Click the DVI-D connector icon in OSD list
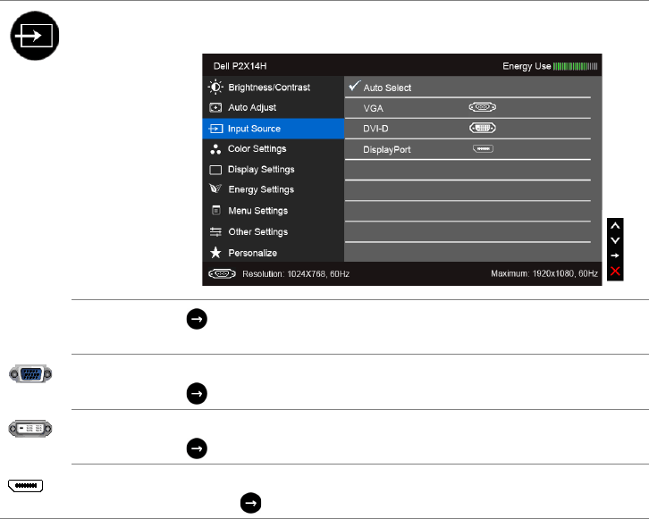 click(x=483, y=128)
